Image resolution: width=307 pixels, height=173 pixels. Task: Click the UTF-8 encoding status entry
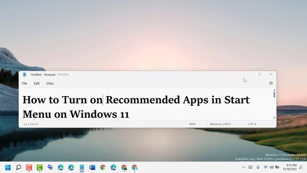(x=252, y=124)
